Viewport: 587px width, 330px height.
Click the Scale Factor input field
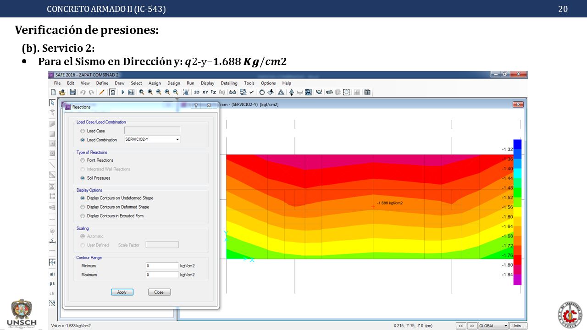[162, 245]
